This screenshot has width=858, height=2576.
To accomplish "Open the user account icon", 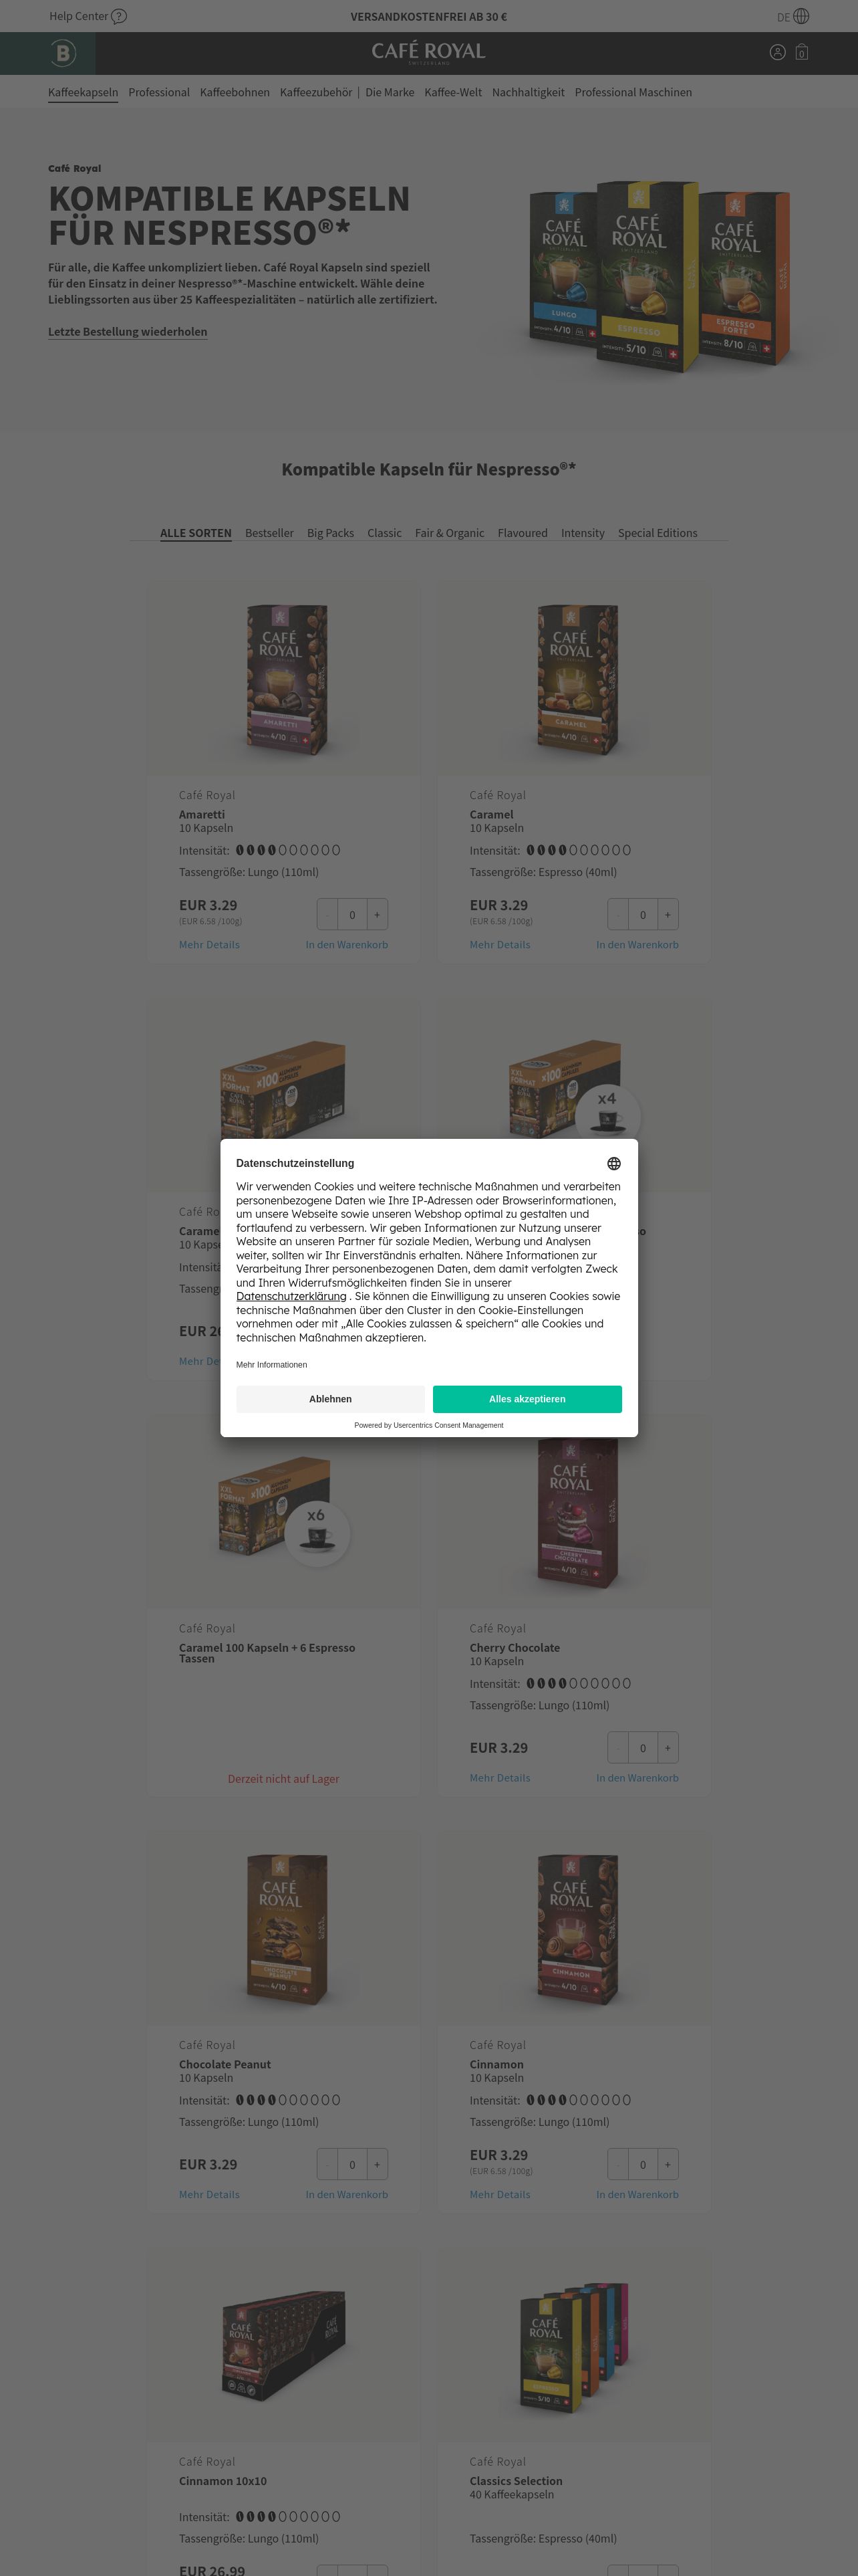I will point(777,52).
